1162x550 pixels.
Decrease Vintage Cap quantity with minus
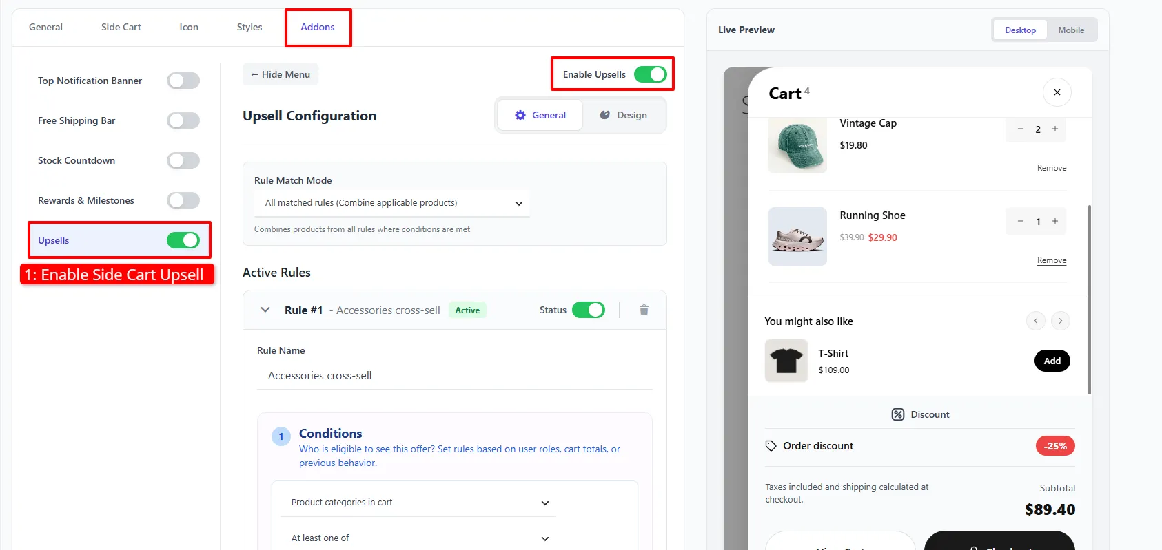[1021, 129]
